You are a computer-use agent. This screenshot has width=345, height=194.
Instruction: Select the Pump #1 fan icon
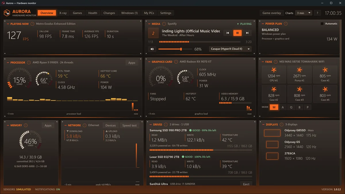(x=299, y=70)
